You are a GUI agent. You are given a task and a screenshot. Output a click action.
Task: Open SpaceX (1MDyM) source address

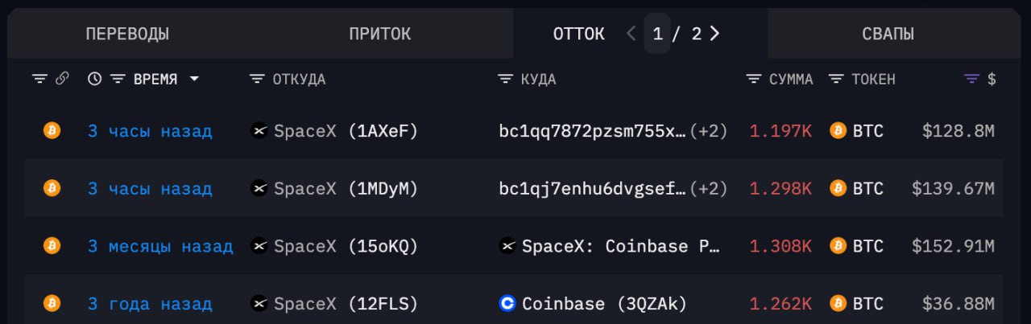[x=345, y=189]
